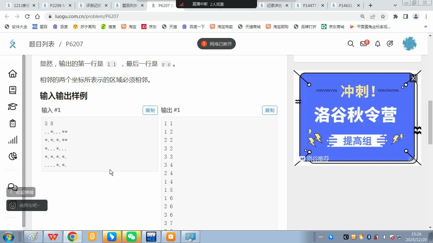Open evaluation records clipboard icon
Image resolution: width=433 pixels, height=243 pixels.
(x=12, y=123)
